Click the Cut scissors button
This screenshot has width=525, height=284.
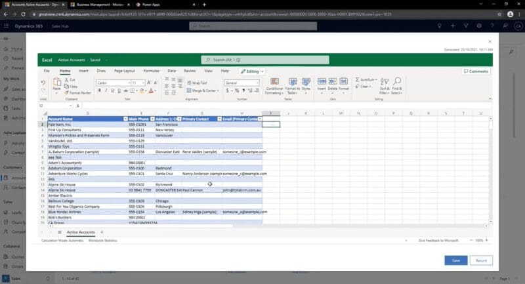(70, 79)
